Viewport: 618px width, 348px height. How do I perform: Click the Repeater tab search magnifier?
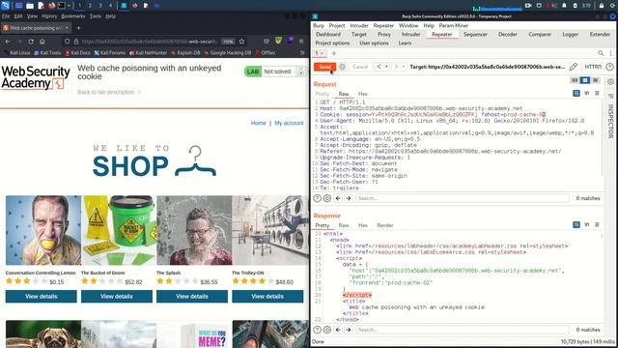pyautogui.click(x=601, y=53)
